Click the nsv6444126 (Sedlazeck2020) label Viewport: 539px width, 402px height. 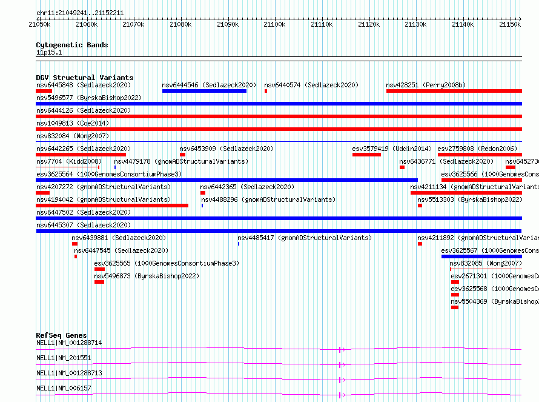point(84,110)
